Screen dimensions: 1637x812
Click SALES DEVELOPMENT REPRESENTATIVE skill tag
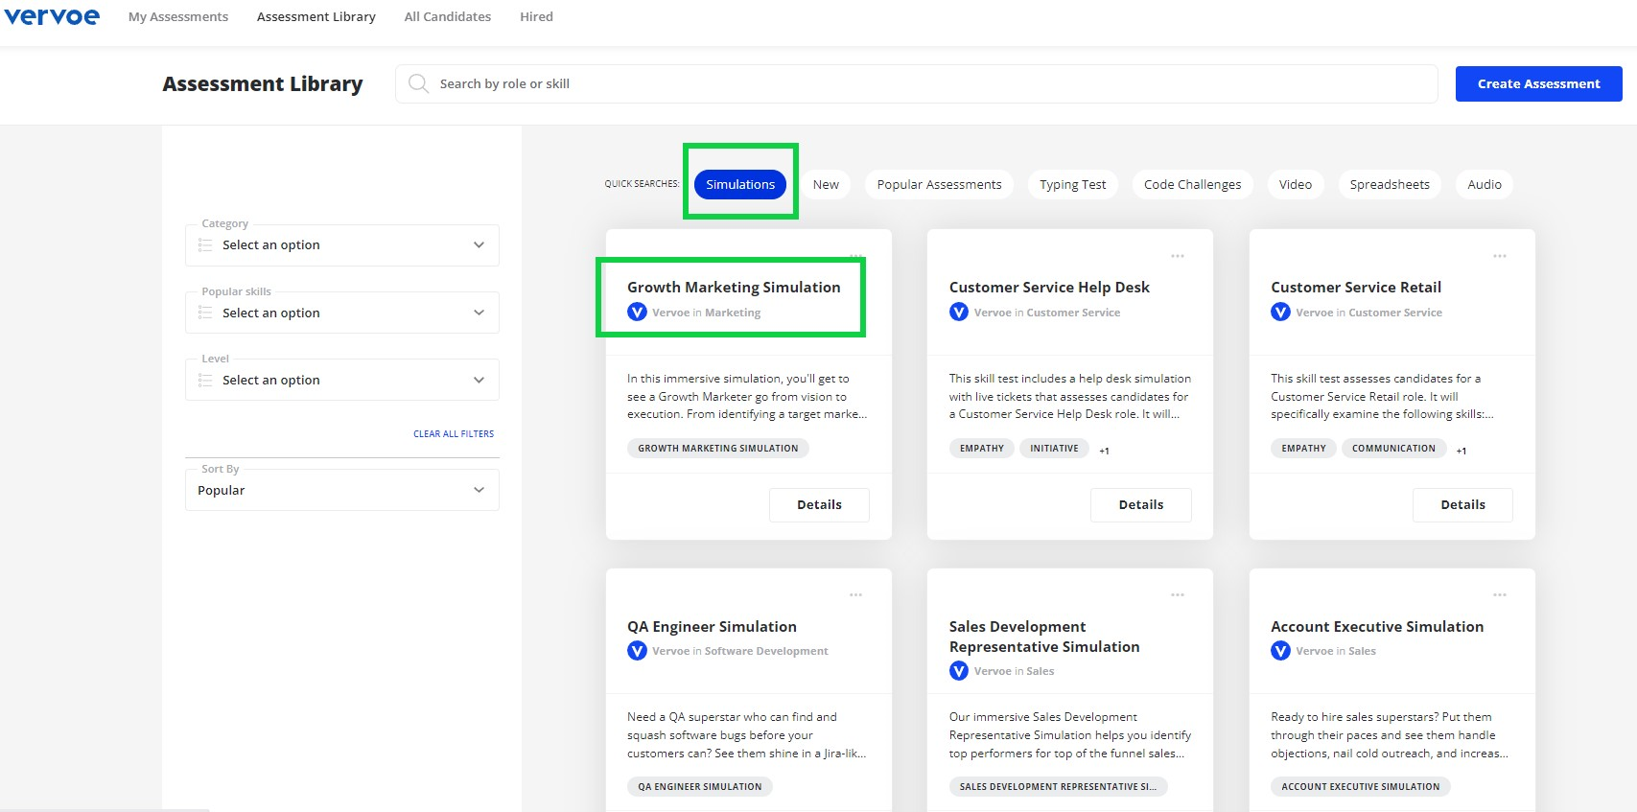coord(1058,786)
